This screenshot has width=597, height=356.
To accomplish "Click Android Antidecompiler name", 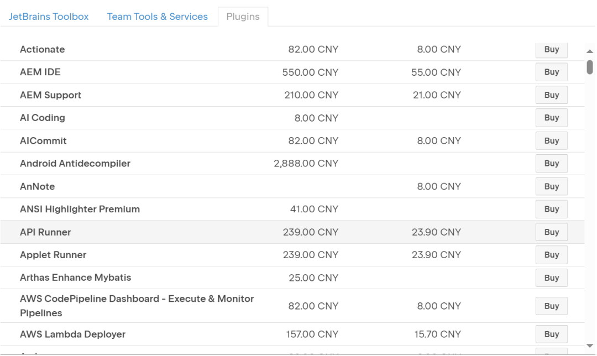I will tap(75, 163).
